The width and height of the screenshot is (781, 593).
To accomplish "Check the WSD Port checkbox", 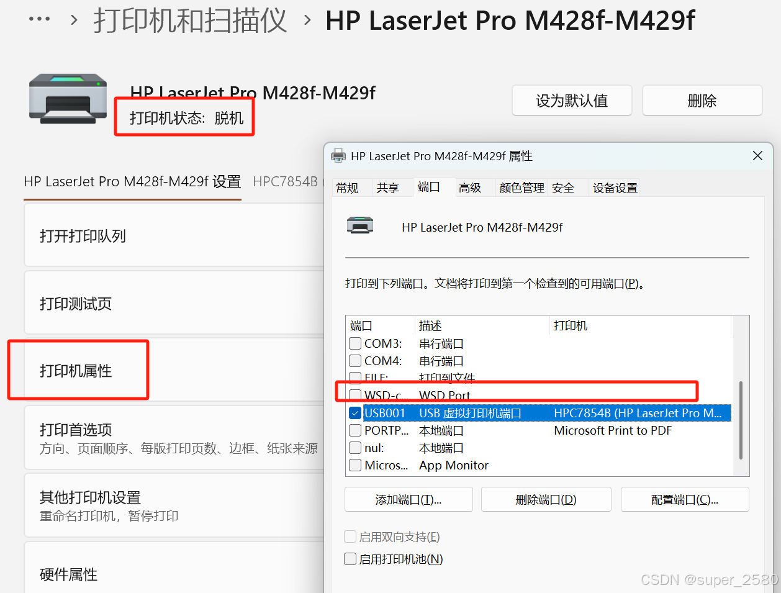I will click(x=355, y=396).
